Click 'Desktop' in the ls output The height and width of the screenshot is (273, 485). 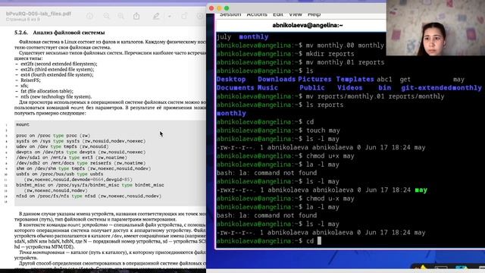[x=231, y=79]
